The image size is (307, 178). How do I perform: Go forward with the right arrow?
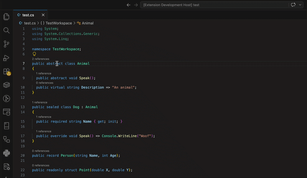(x=136, y=5)
